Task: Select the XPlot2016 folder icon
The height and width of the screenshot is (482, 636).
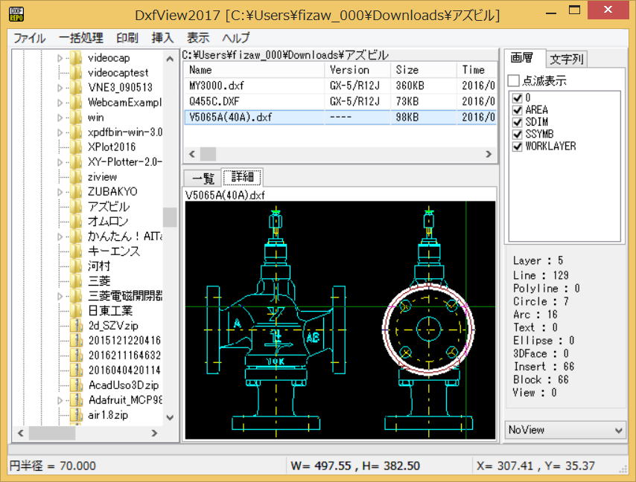Action: point(76,147)
